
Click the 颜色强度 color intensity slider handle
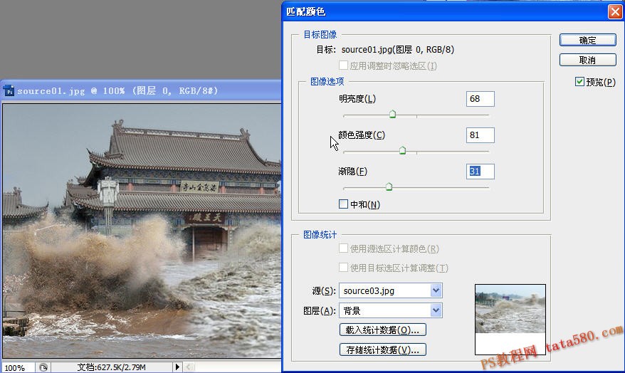coord(403,150)
